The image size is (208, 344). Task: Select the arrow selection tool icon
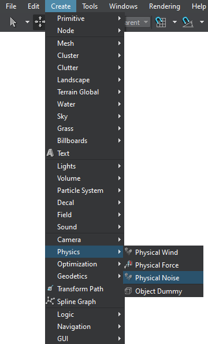coord(13,22)
